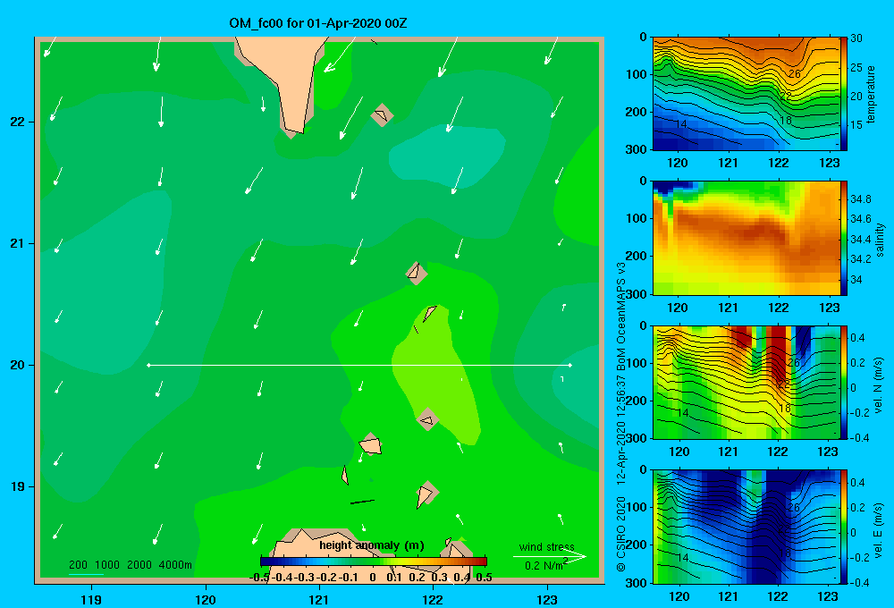Screen dimensions: 894x608
Task: Click the vel. E panel's color scale bar
Action: [x=843, y=527]
